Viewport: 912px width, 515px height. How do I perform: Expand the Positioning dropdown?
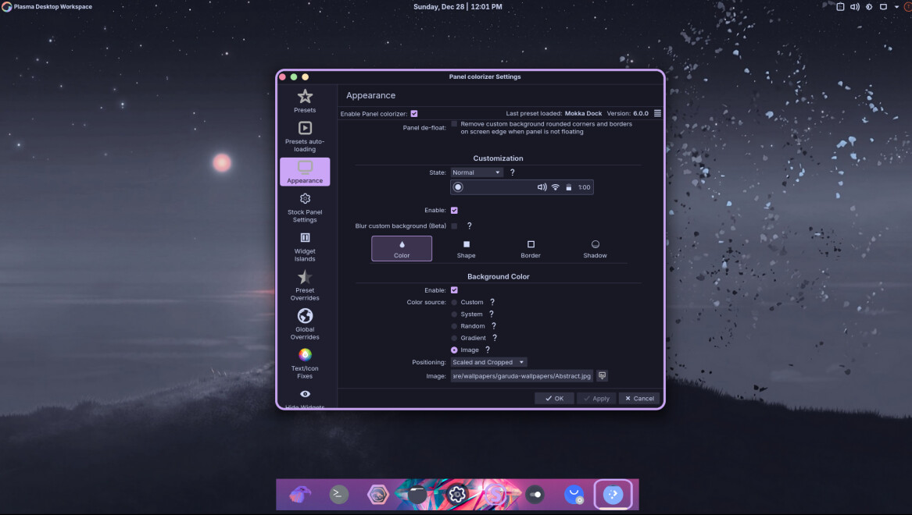(489, 362)
